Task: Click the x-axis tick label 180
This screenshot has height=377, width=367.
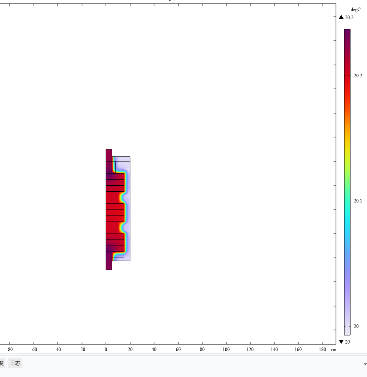Action: coord(322,350)
